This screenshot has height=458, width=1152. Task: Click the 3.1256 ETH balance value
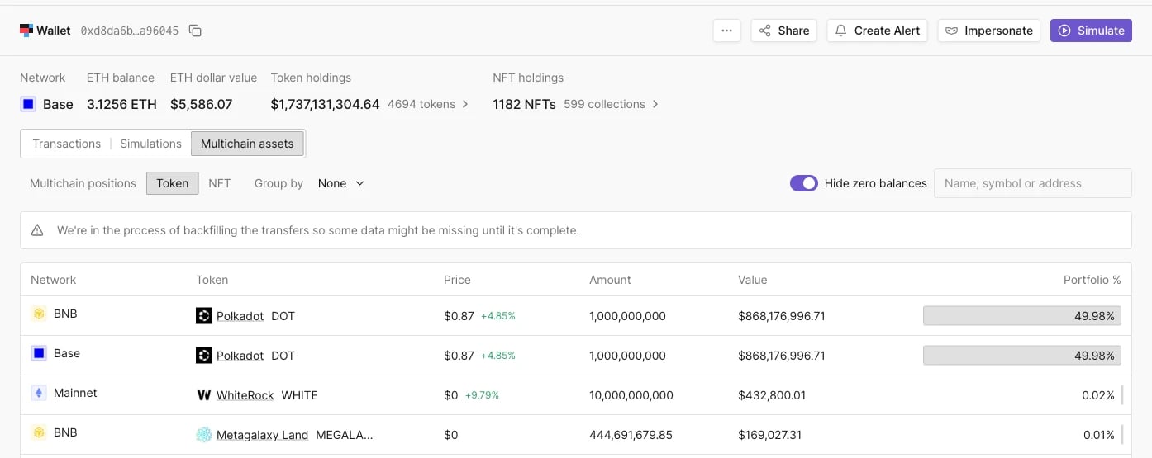(121, 105)
